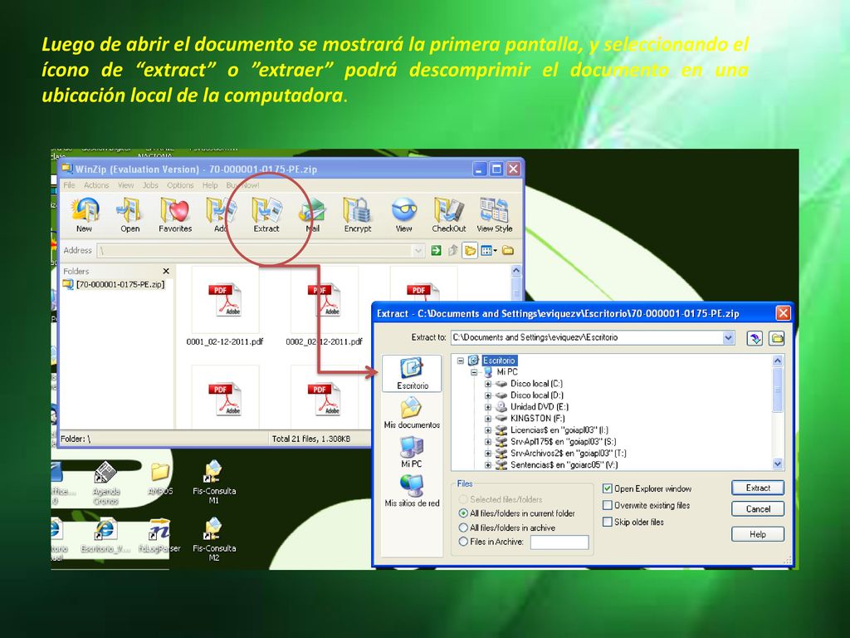Select All files/folders in current folder
Screen dimensions: 850x638
pos(516,513)
